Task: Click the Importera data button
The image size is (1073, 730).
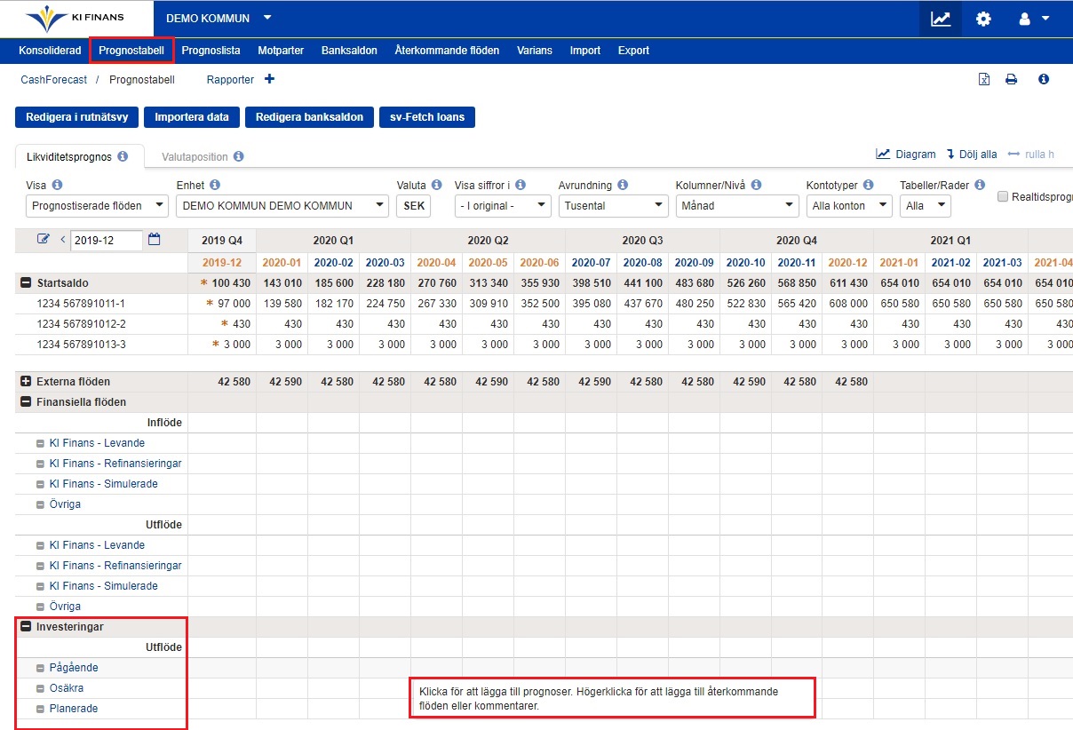Action: (x=192, y=117)
